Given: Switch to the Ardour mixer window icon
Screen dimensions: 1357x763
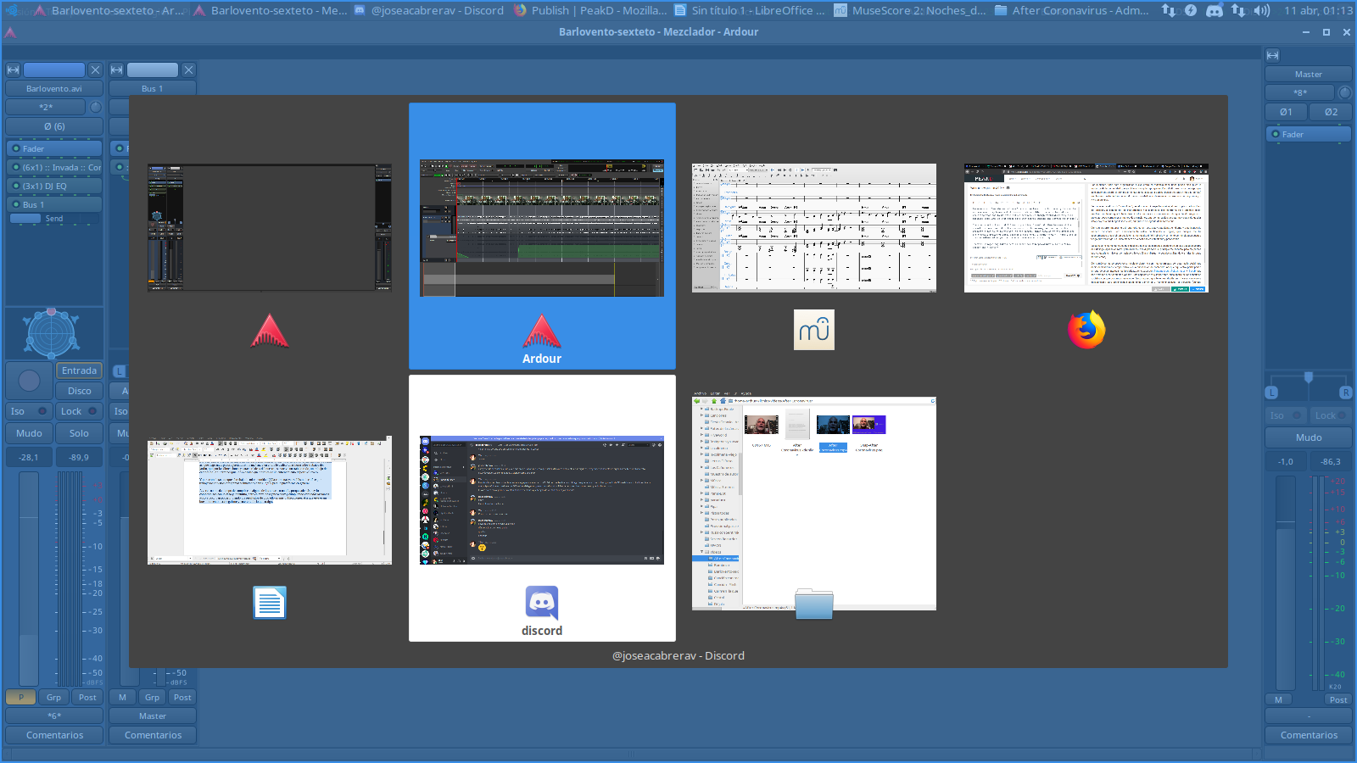Looking at the screenshot, I should (270, 331).
